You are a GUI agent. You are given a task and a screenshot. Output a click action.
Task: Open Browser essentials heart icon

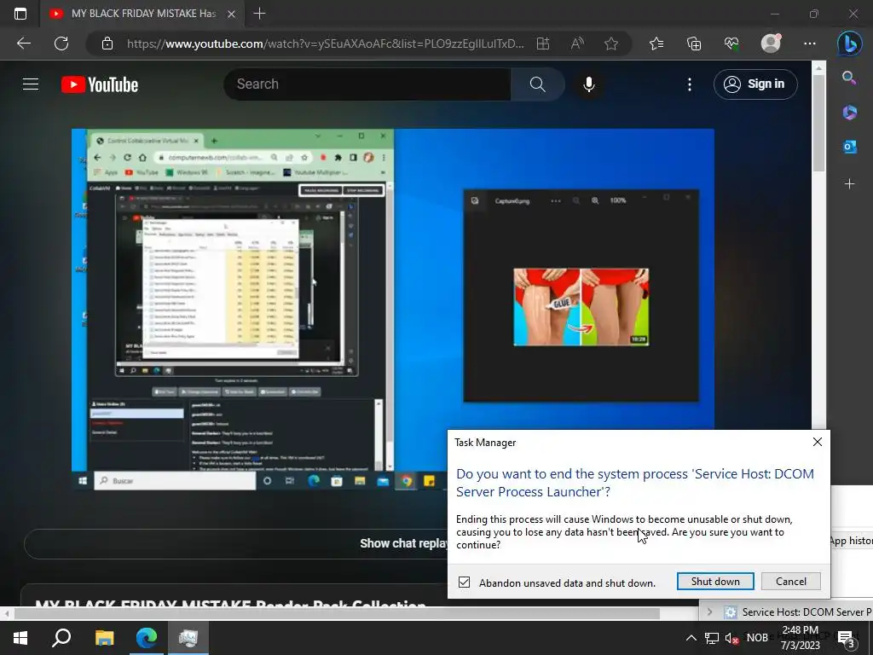[x=731, y=43]
